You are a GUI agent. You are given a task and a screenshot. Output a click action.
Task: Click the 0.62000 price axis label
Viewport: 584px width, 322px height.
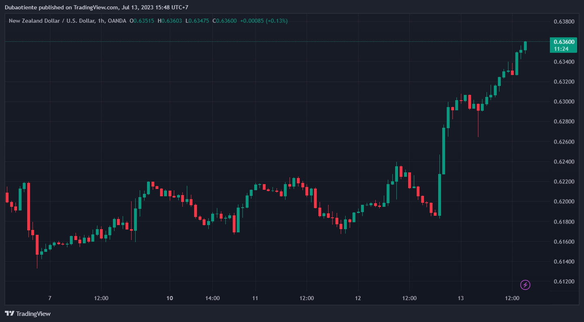pos(564,202)
